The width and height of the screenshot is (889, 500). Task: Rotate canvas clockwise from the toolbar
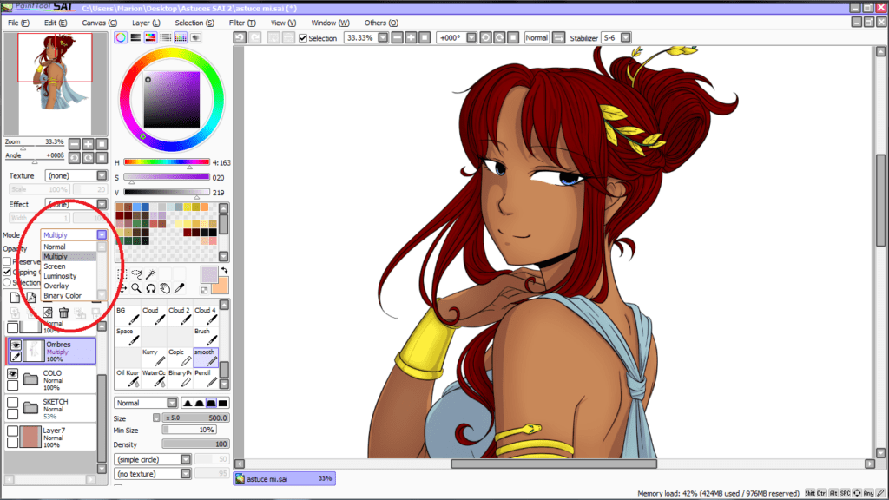[499, 38]
